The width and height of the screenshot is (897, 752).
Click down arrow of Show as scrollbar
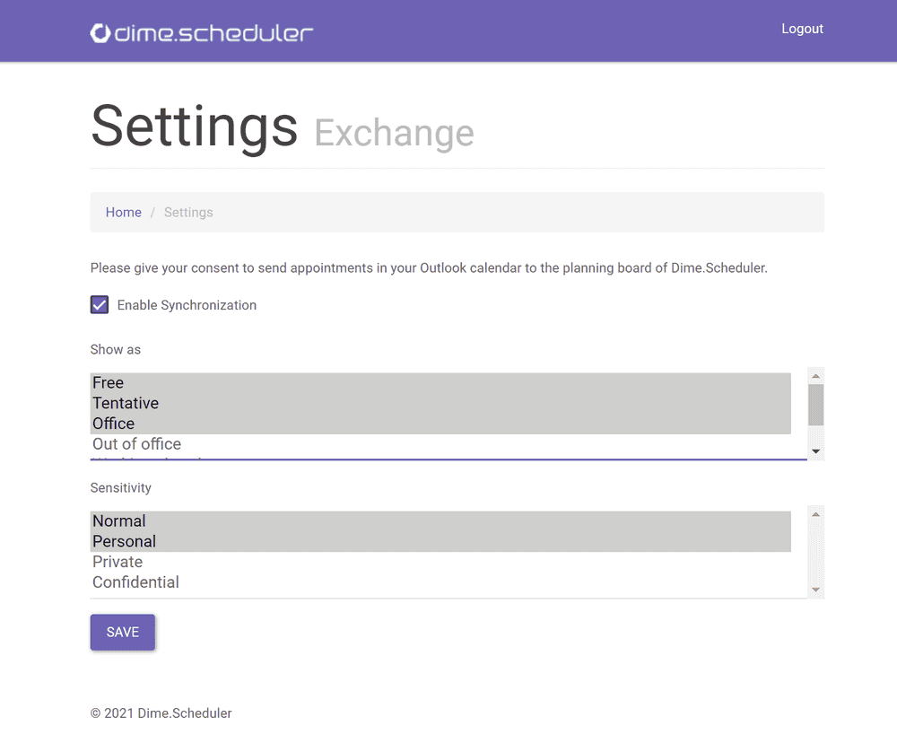[x=815, y=451]
